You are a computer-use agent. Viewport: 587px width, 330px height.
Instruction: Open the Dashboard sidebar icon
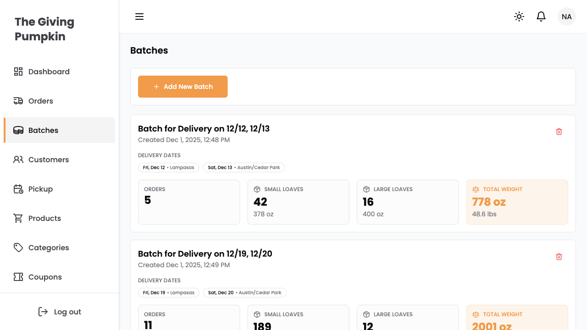click(x=18, y=71)
